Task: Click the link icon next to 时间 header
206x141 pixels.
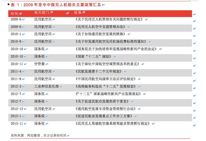Action: point(20,13)
